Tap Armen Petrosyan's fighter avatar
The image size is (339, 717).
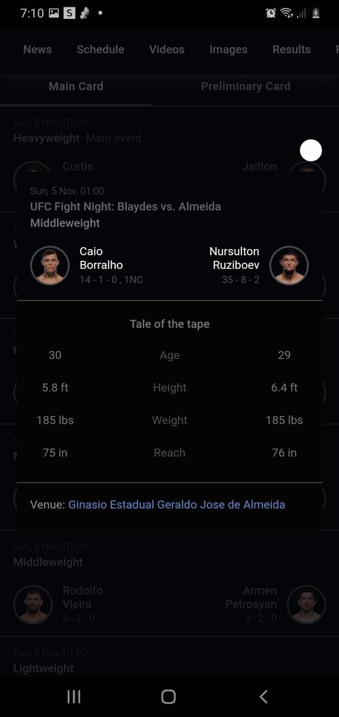click(x=306, y=604)
